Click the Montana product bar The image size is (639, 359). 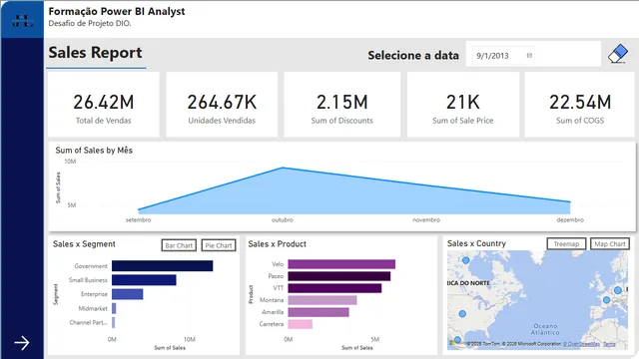click(x=322, y=300)
